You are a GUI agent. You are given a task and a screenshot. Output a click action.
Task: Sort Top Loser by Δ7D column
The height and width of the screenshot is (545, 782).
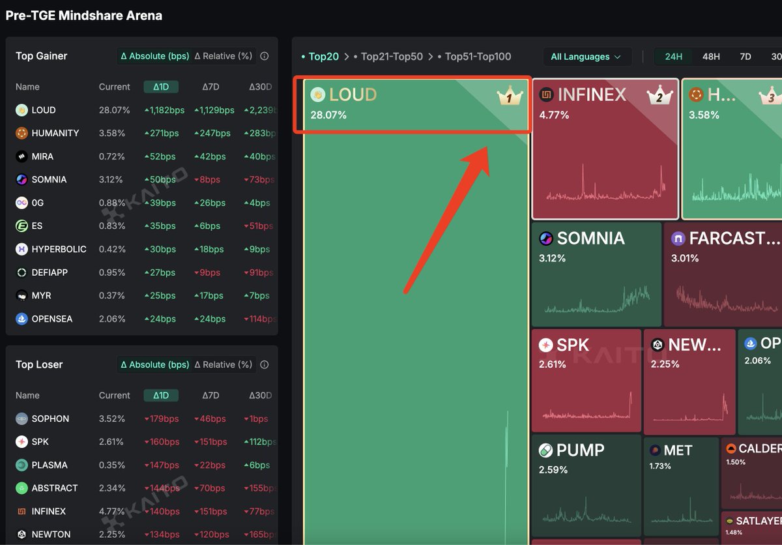[210, 395]
